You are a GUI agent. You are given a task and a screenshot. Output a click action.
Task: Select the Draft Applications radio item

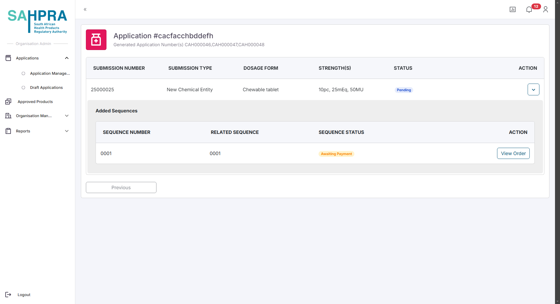pyautogui.click(x=24, y=87)
